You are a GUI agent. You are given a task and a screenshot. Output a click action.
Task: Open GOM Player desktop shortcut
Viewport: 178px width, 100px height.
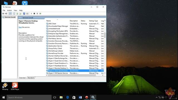click(15, 86)
